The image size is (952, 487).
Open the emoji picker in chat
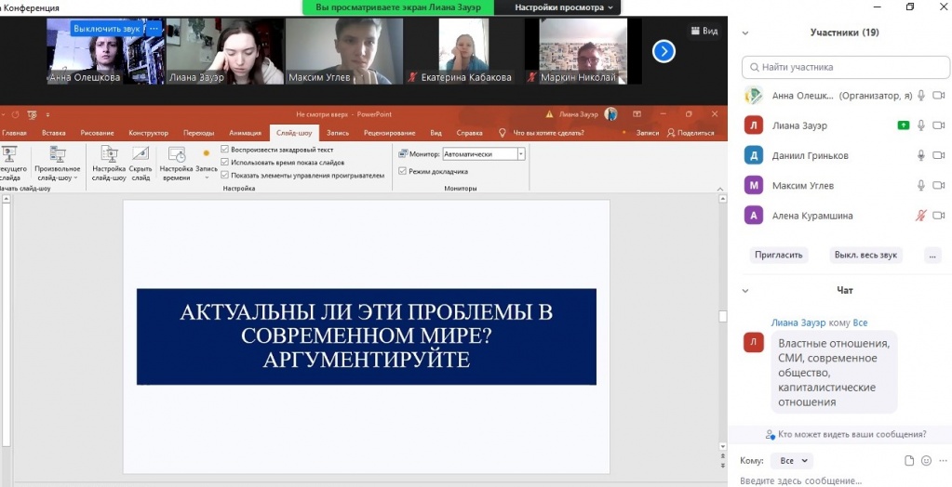click(926, 461)
